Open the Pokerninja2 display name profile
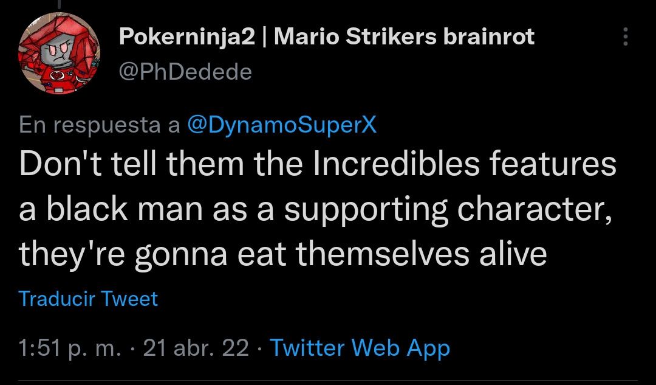This screenshot has width=656, height=385. [187, 37]
